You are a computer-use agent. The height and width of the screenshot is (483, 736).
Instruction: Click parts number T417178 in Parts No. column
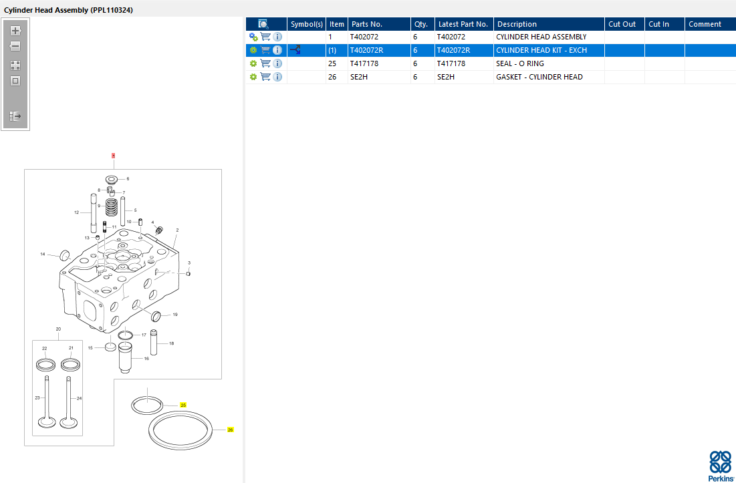coord(364,63)
